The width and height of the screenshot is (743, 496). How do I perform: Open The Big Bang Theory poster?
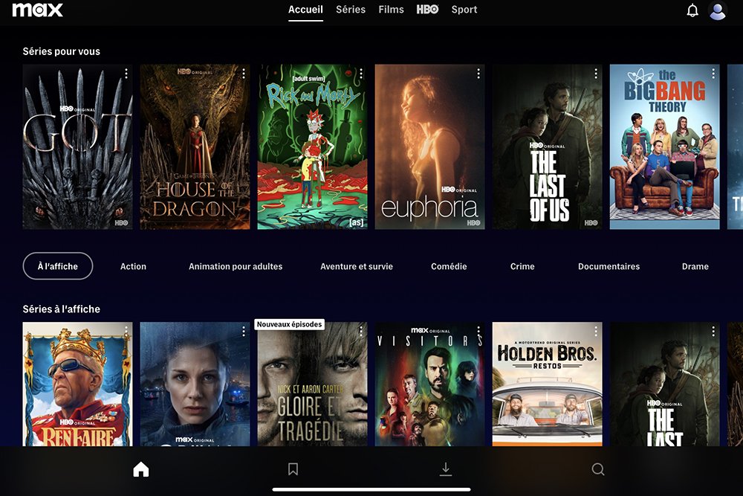point(665,147)
